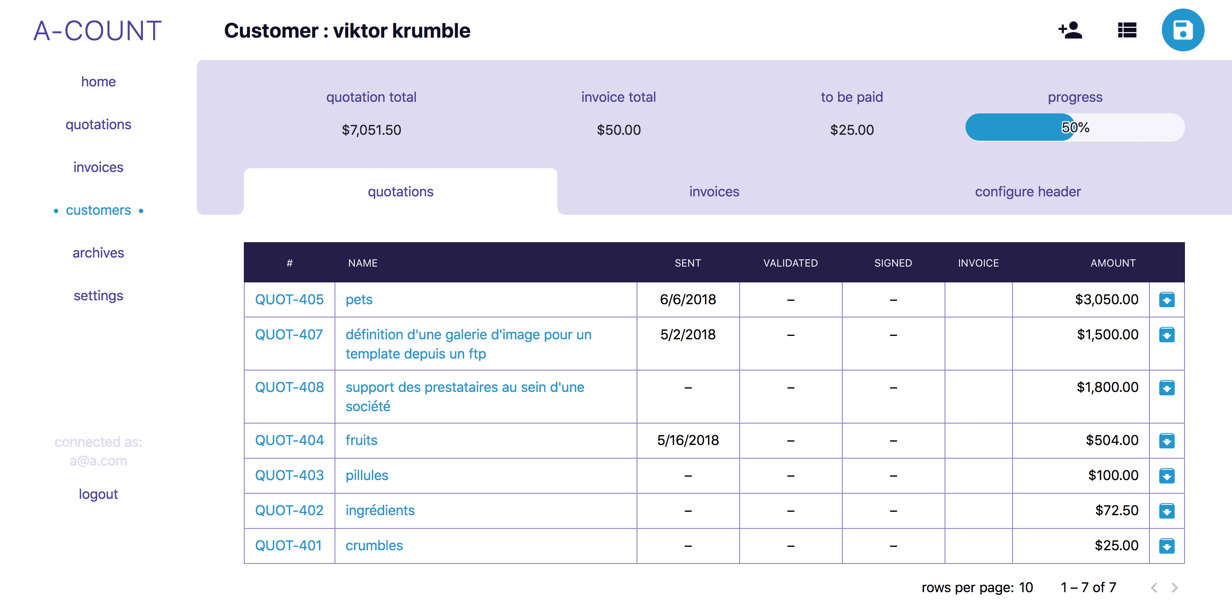Open QUOT-405 quotation link

pyautogui.click(x=289, y=300)
